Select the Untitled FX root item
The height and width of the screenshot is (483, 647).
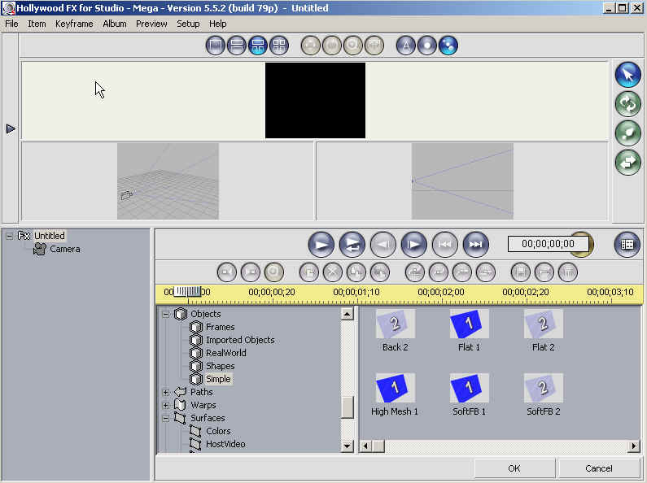tap(49, 236)
